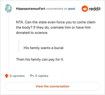Click the "0 replies" count label
Image resolution: width=105 pixels, height=95 pixels.
(42, 76)
